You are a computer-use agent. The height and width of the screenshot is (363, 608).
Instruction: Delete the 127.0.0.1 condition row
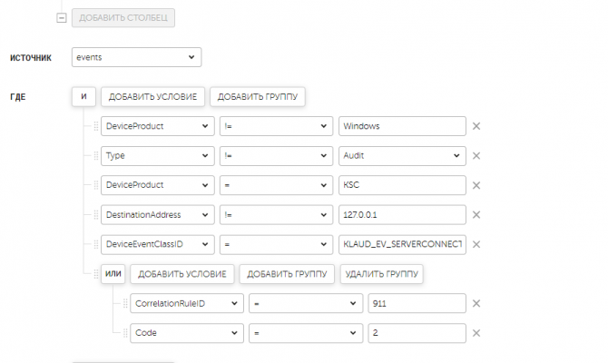point(476,215)
